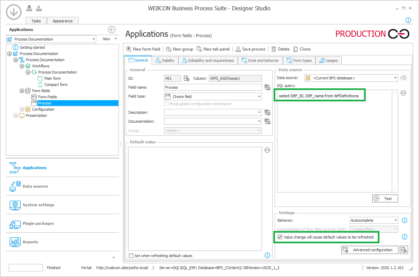Switch to the Tasks tab
This screenshot has width=419, height=277.
click(36, 21)
